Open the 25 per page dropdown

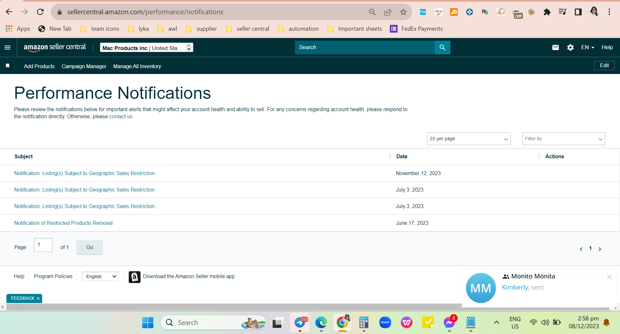pyautogui.click(x=469, y=139)
